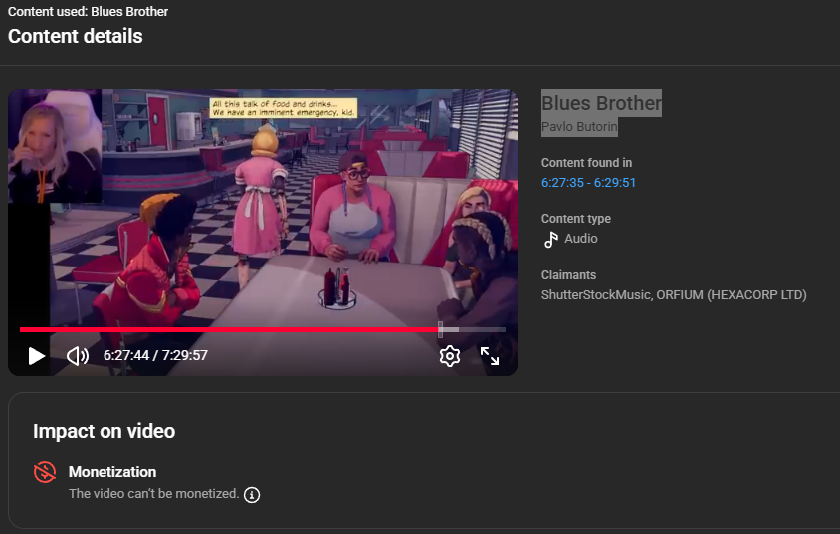Image resolution: width=840 pixels, height=534 pixels.
Task: Jump to the 6:27:35 - 6:29:51 timestamp link
Action: click(x=588, y=182)
